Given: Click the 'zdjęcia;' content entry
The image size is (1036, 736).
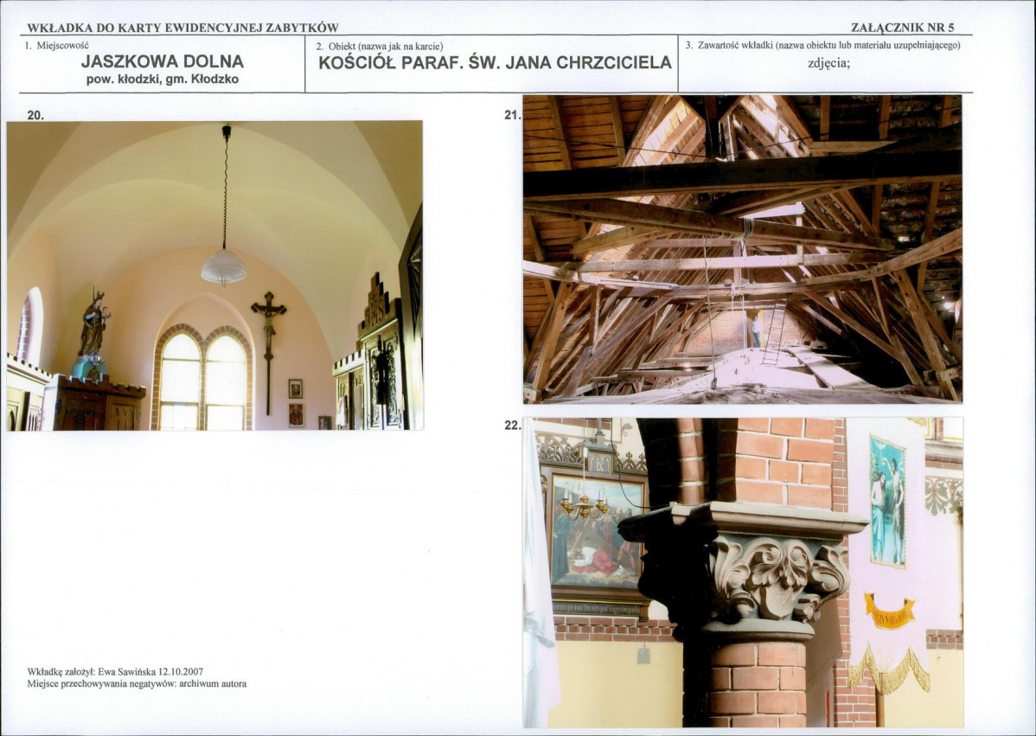Looking at the screenshot, I should (x=828, y=62).
